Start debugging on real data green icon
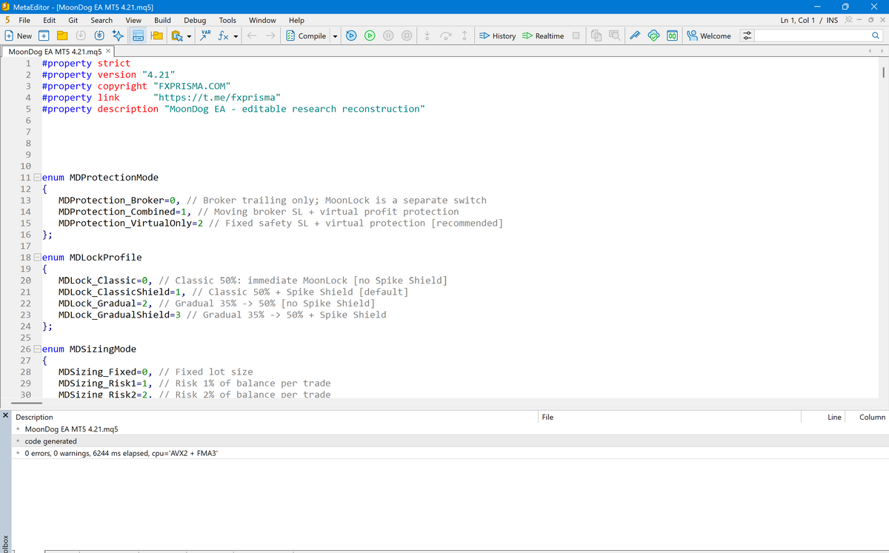Screen dimensions: 889x553 (369, 36)
